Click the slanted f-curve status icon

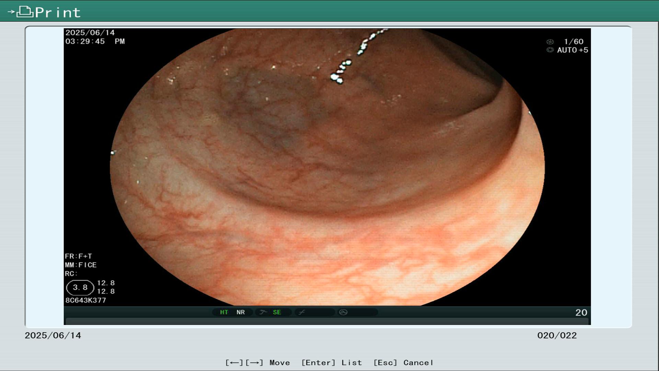302,312
